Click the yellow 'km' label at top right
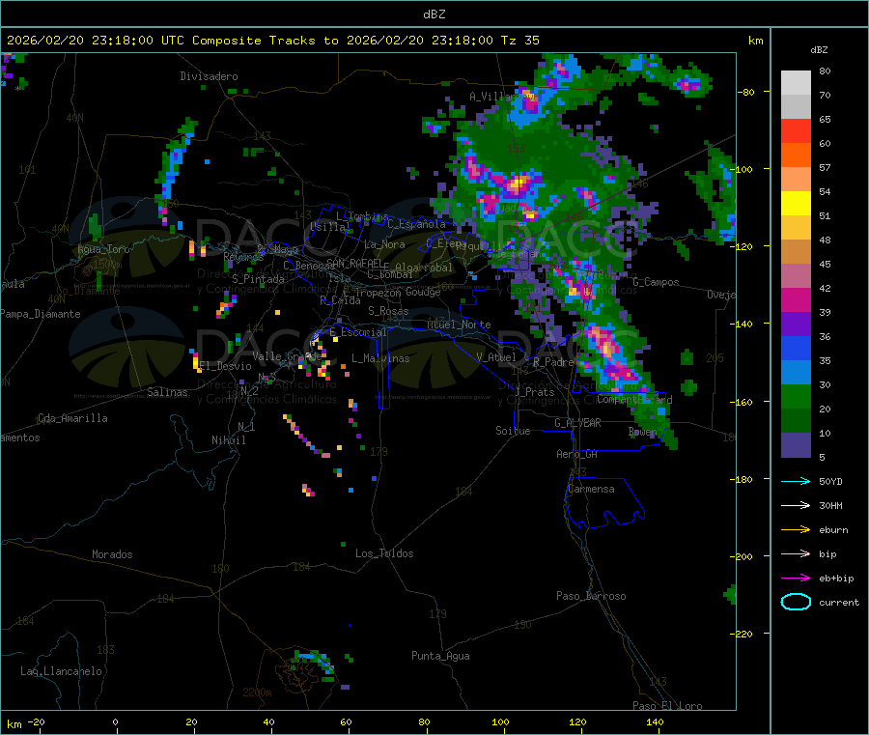The image size is (869, 735). 755,41
